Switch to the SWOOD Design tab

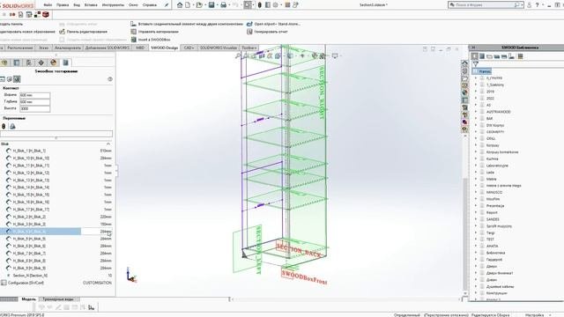coord(165,48)
